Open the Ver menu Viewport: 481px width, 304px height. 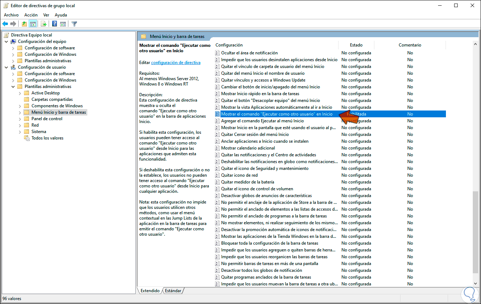46,15
